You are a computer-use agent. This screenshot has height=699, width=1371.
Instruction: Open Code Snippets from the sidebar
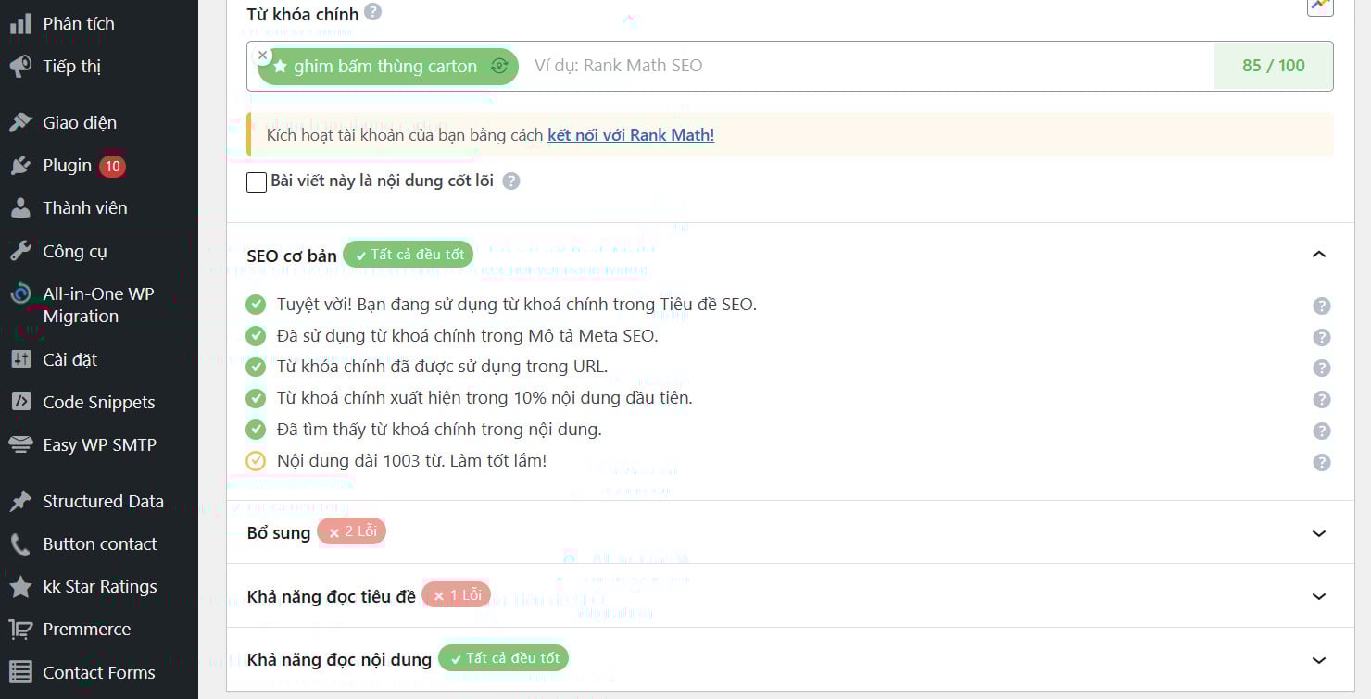(98, 402)
